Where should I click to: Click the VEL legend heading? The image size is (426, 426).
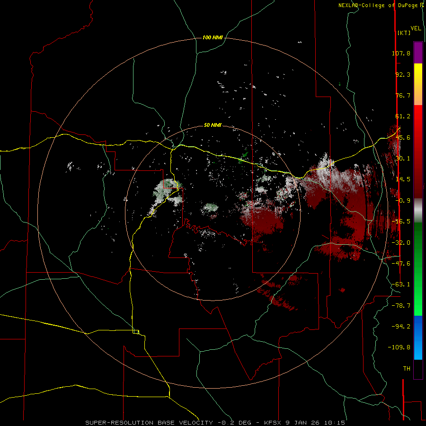[x=416, y=28]
